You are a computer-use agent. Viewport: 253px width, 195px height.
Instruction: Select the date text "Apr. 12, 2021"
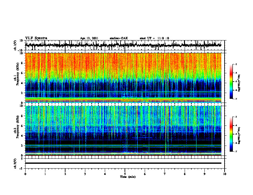coord(89,38)
